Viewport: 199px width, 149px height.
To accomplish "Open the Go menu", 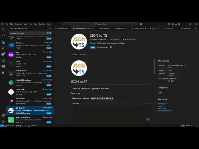I will (x=30, y=24).
